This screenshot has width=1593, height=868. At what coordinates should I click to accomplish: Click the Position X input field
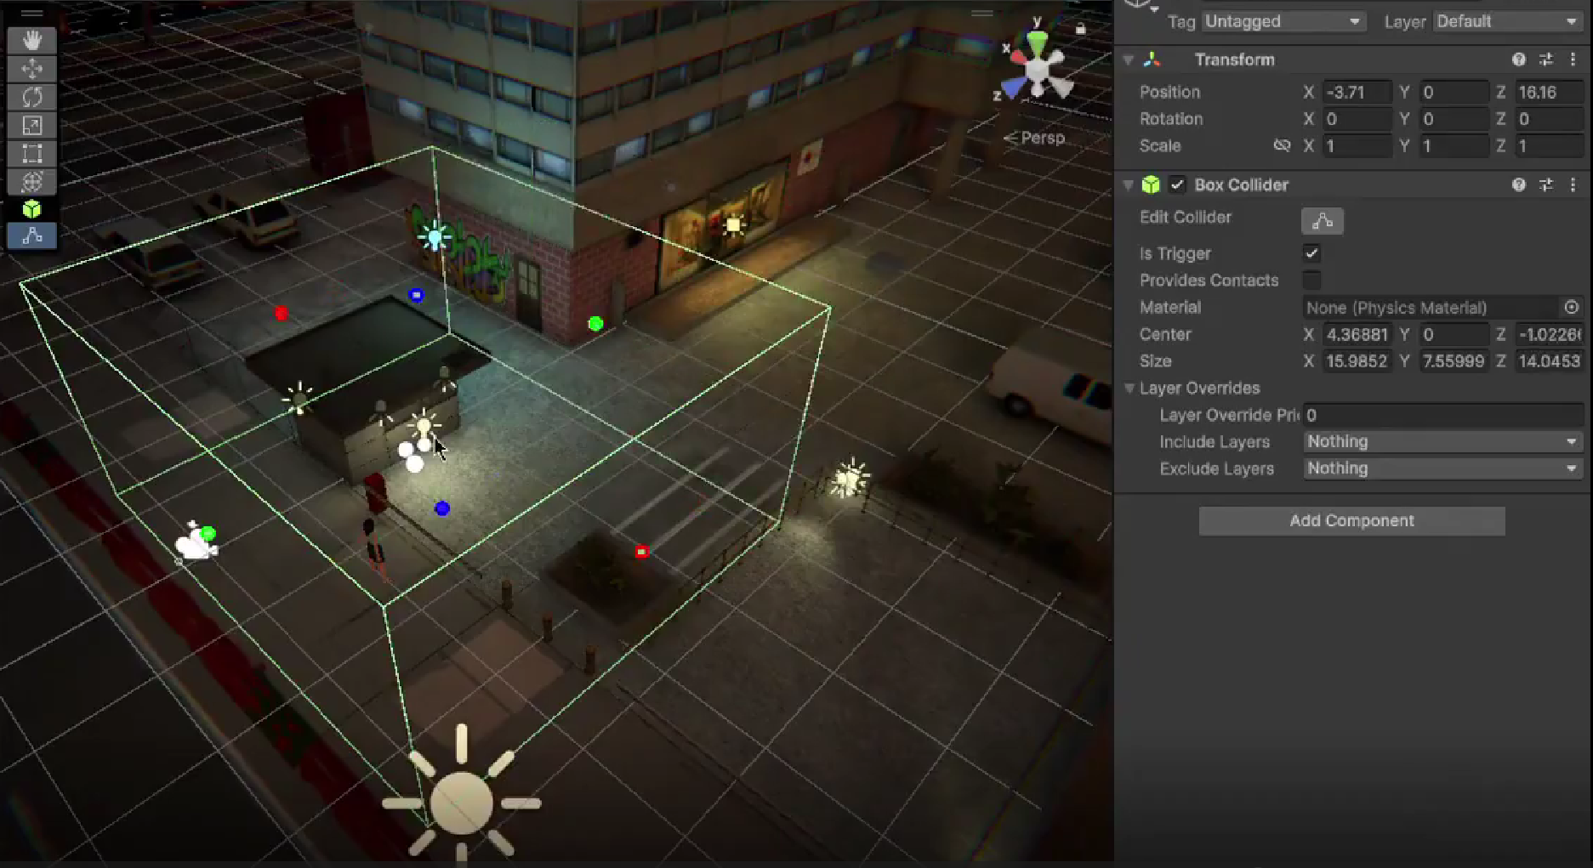1357,92
